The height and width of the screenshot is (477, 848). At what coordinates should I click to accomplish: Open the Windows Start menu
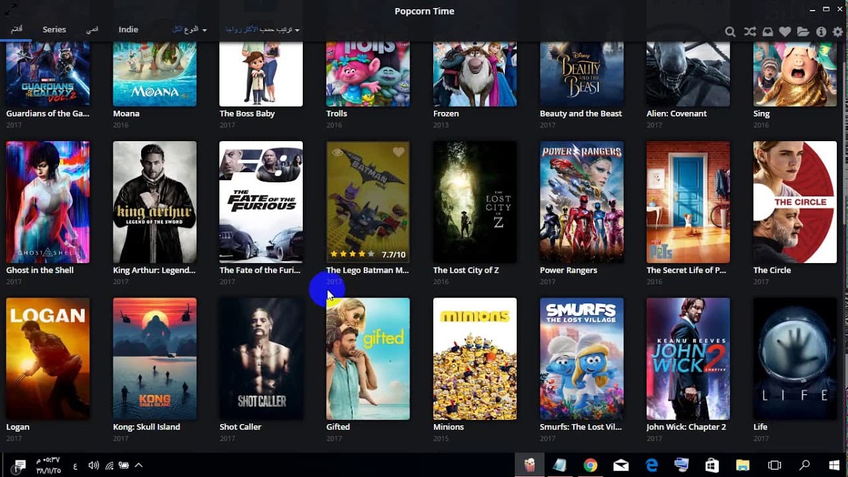click(x=833, y=465)
